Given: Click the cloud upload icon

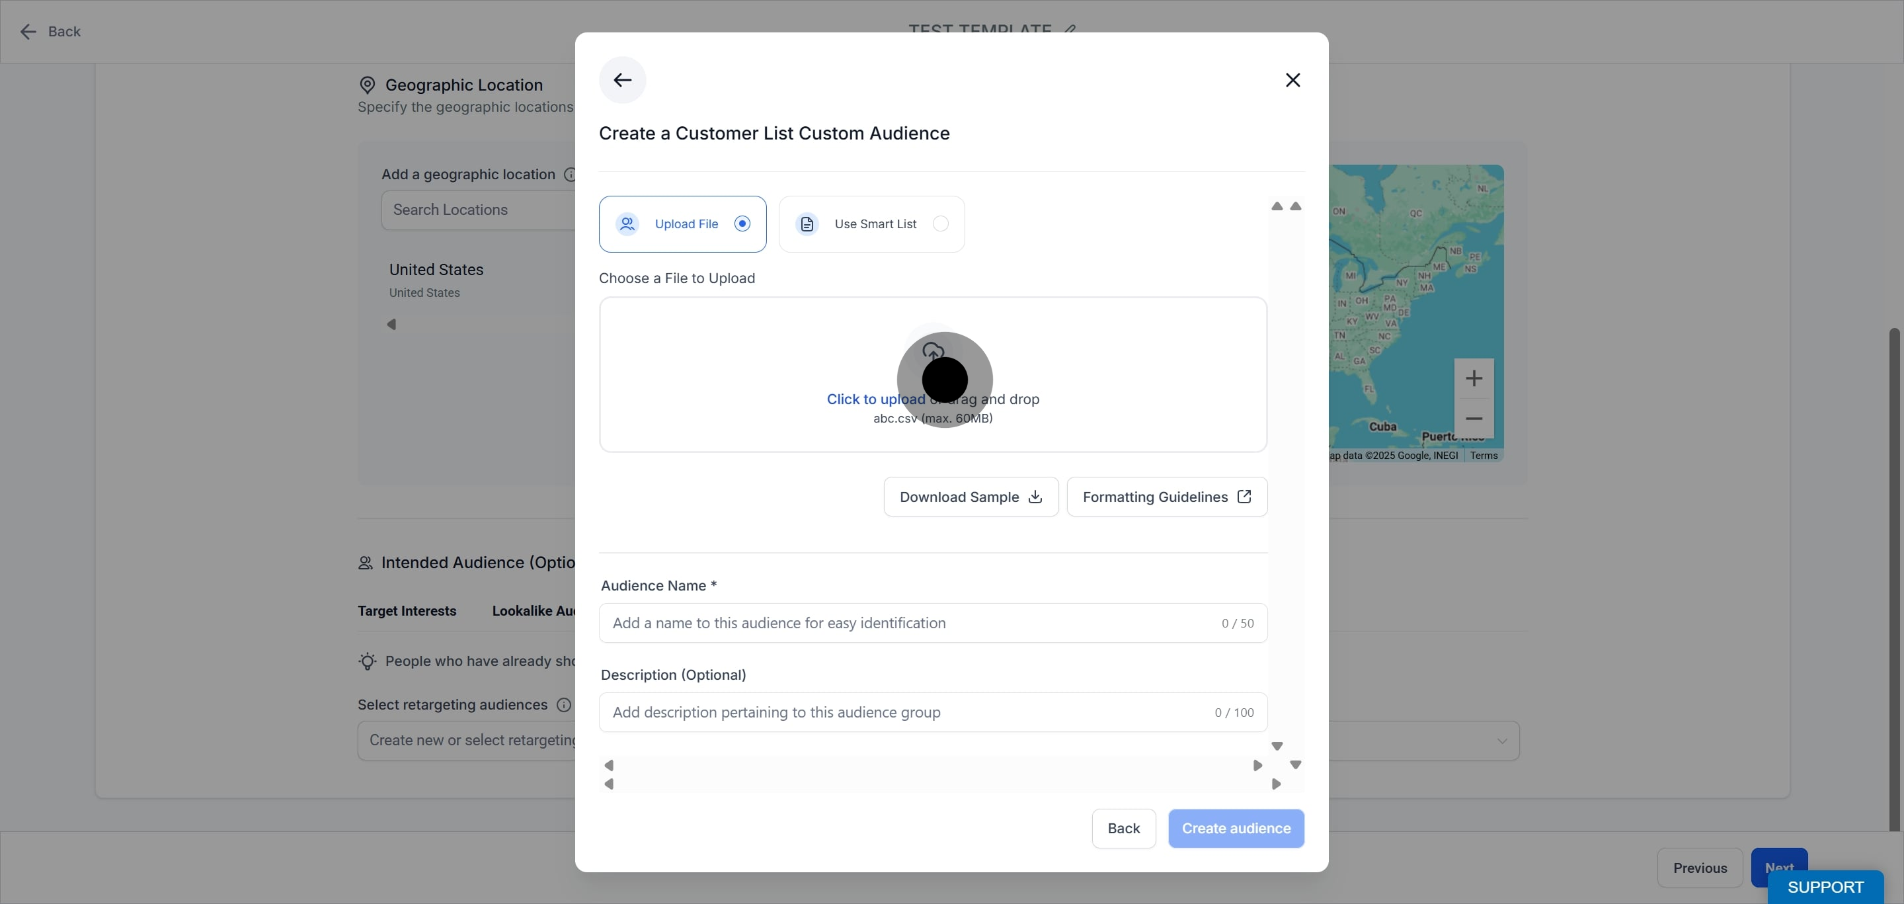Looking at the screenshot, I should pyautogui.click(x=933, y=351).
